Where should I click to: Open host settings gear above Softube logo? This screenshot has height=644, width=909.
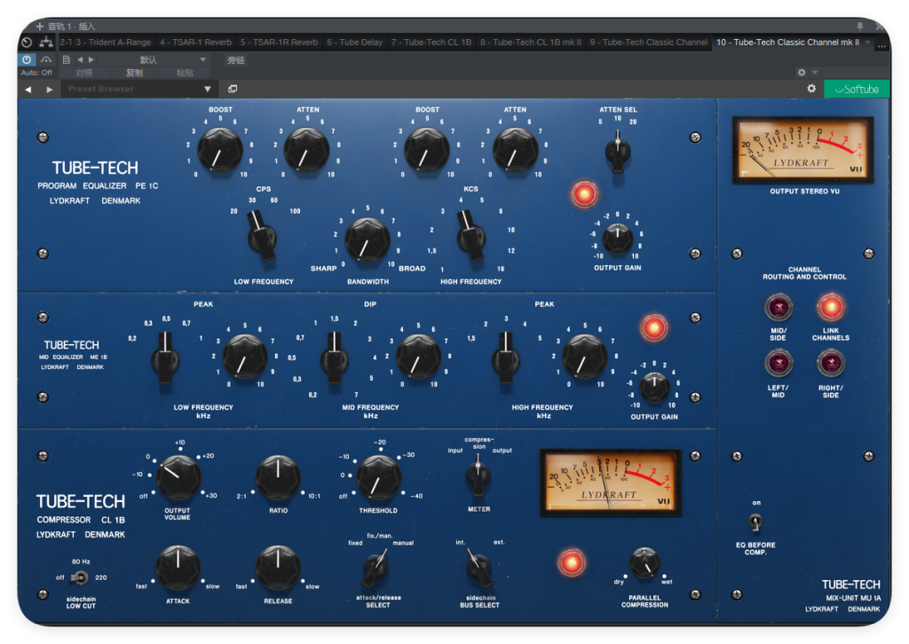(x=802, y=73)
